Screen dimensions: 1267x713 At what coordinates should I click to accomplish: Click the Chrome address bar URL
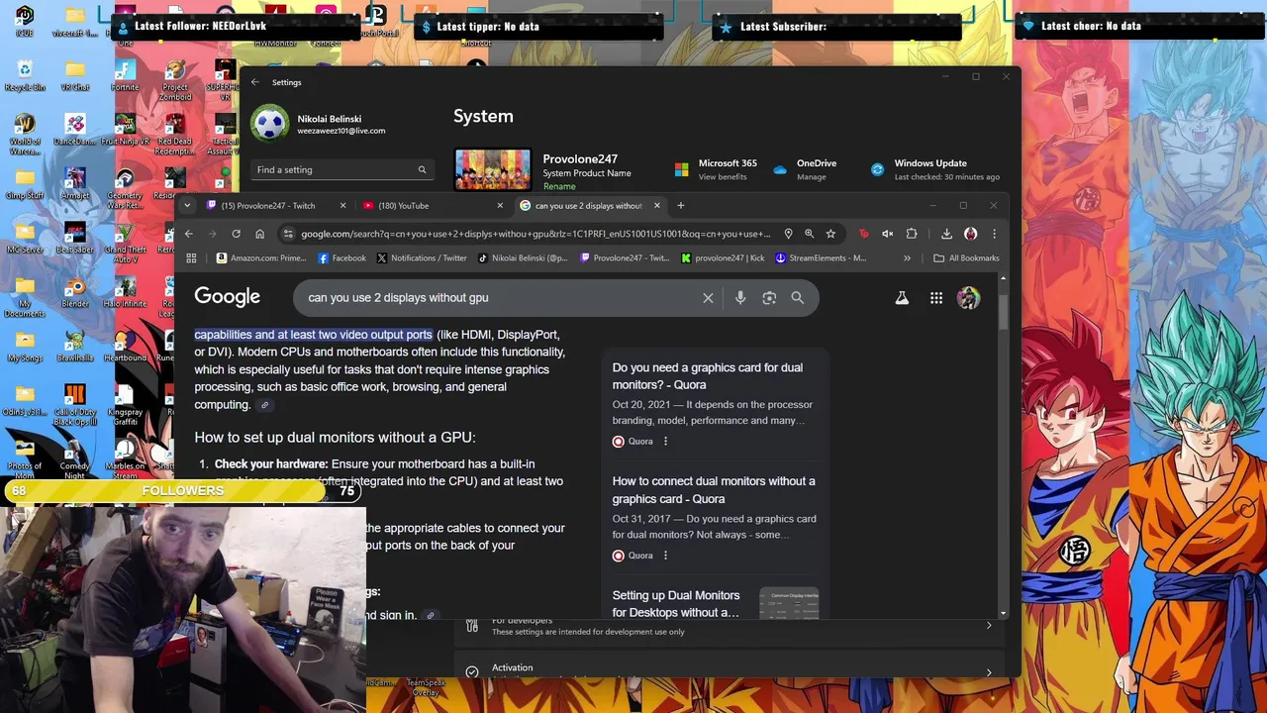pos(536,234)
